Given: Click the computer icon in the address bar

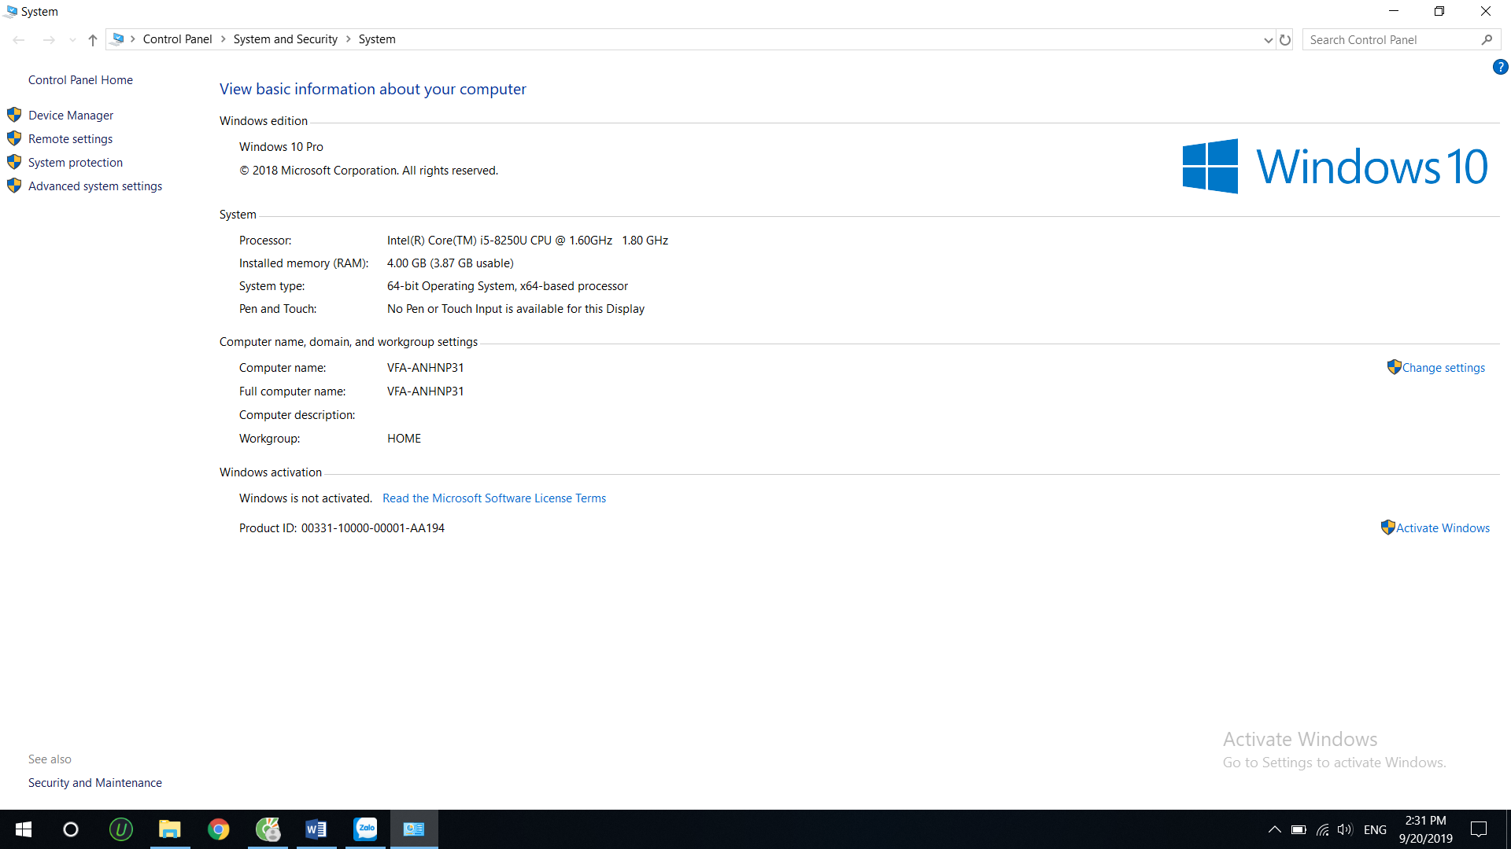Looking at the screenshot, I should tap(117, 39).
